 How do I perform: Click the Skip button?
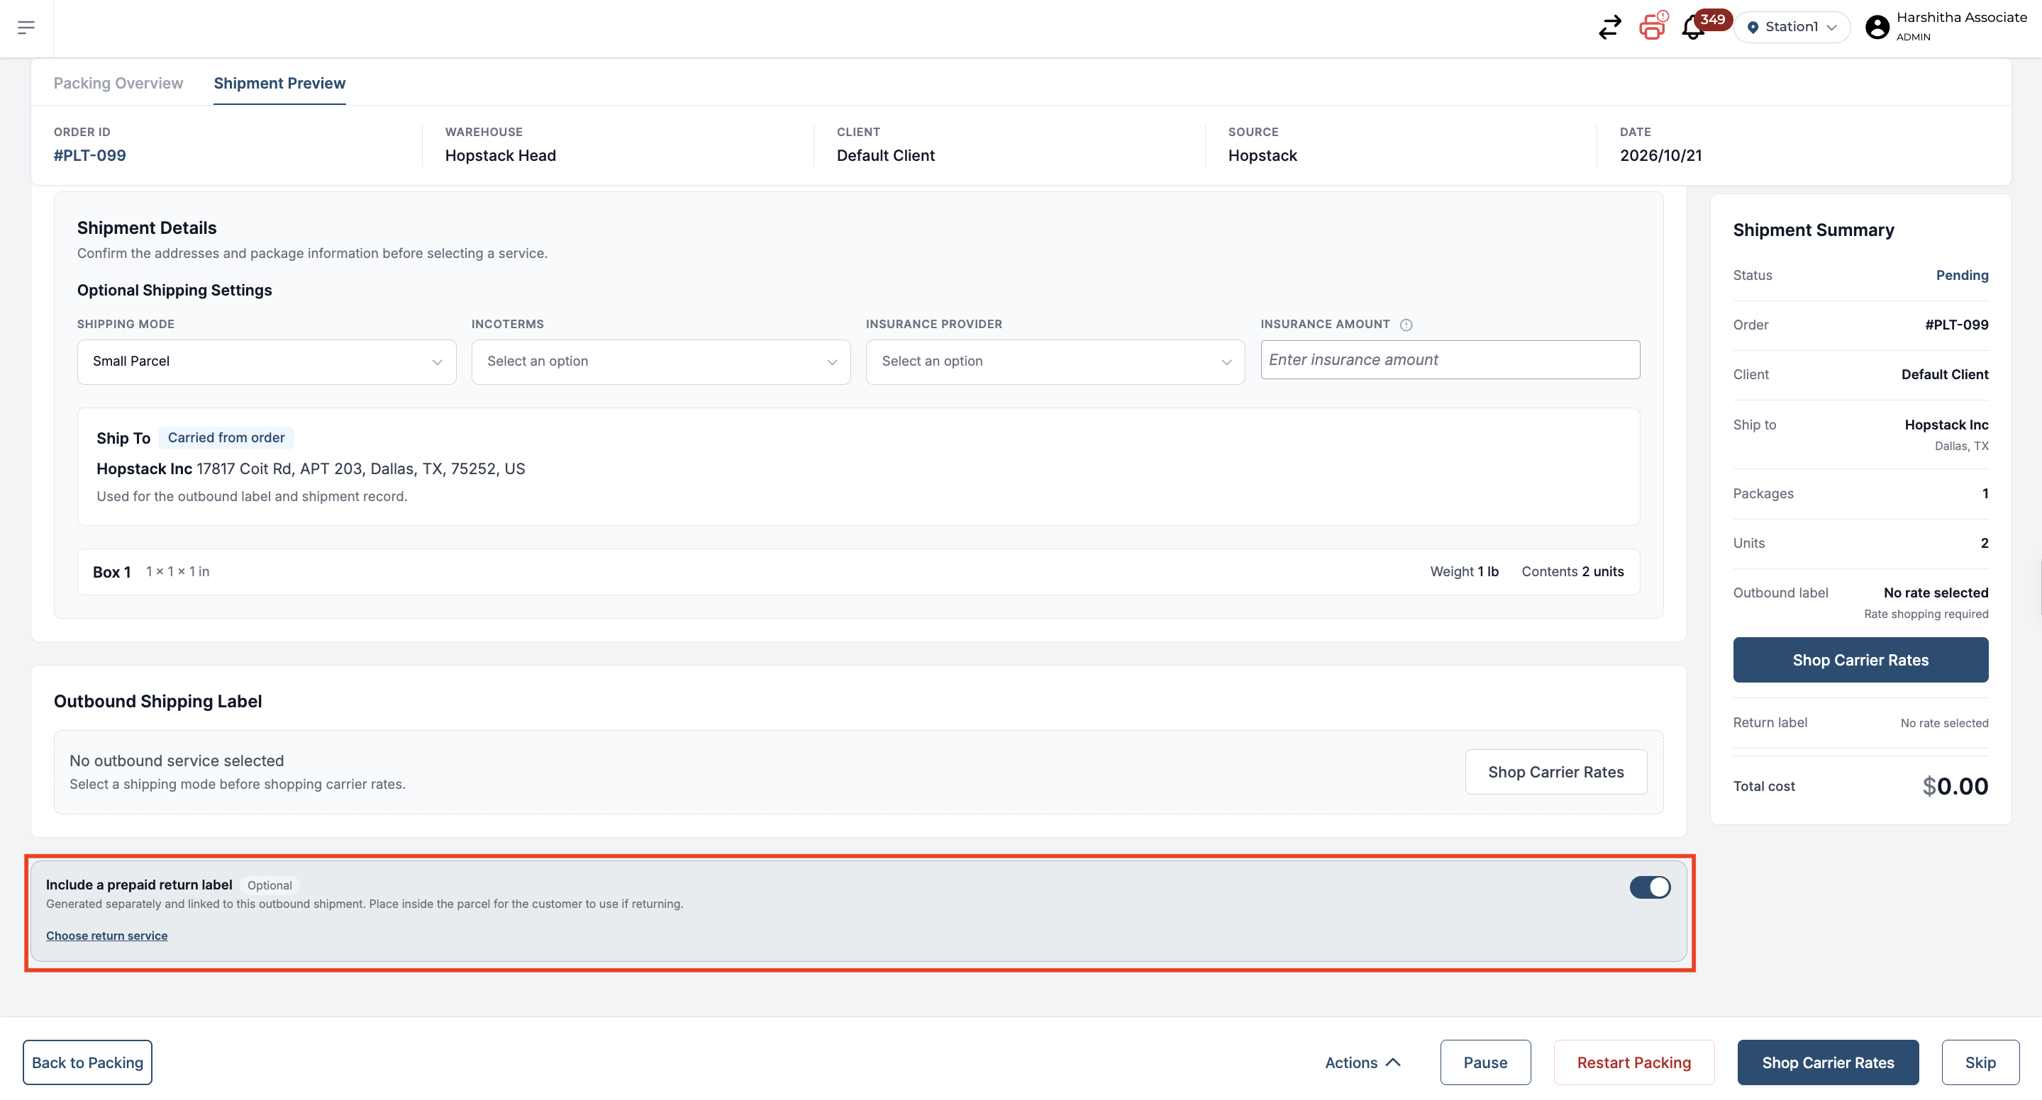click(1980, 1062)
